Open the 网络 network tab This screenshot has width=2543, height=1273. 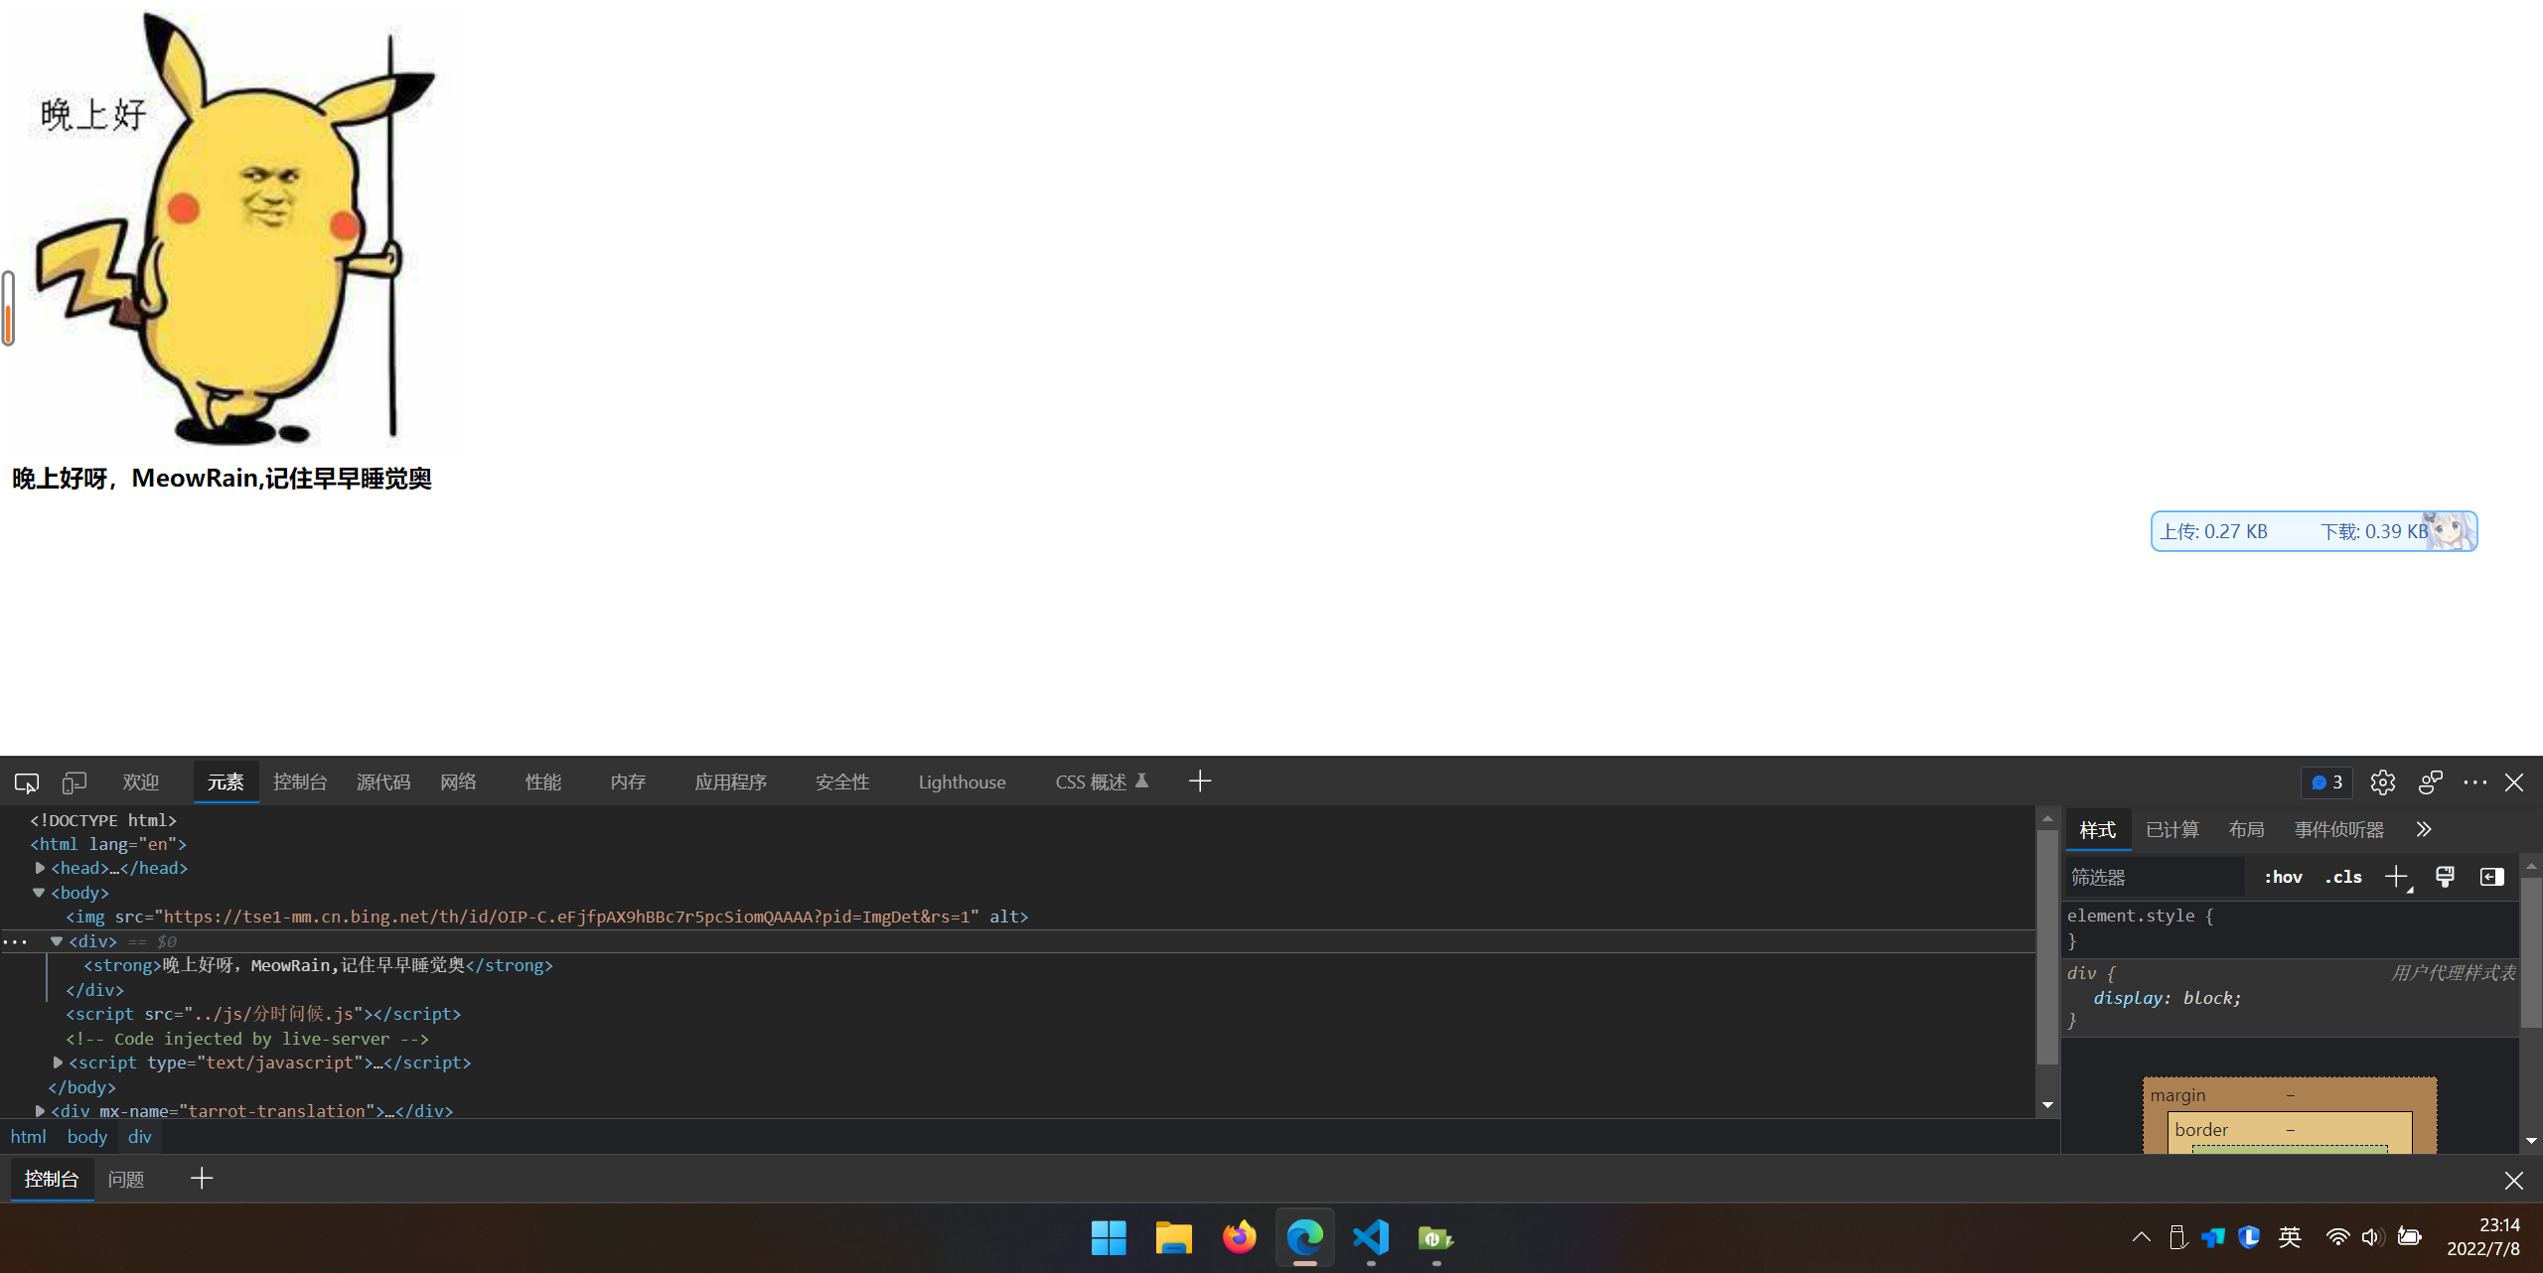tap(458, 782)
